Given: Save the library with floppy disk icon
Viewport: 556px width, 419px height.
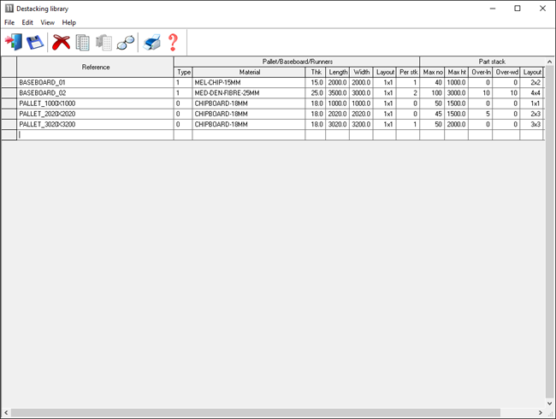Looking at the screenshot, I should [35, 42].
